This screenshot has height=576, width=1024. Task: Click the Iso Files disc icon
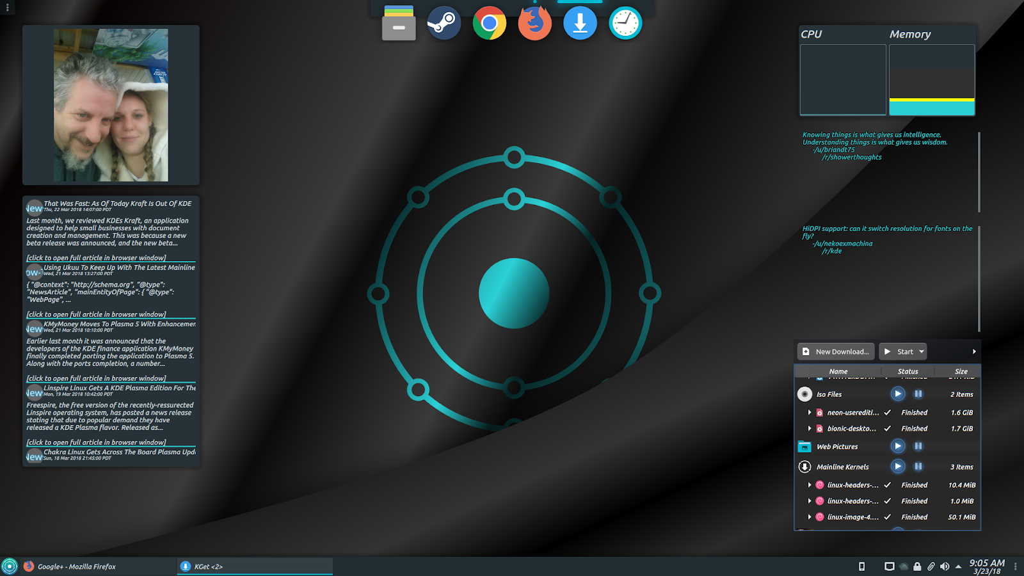click(x=804, y=394)
